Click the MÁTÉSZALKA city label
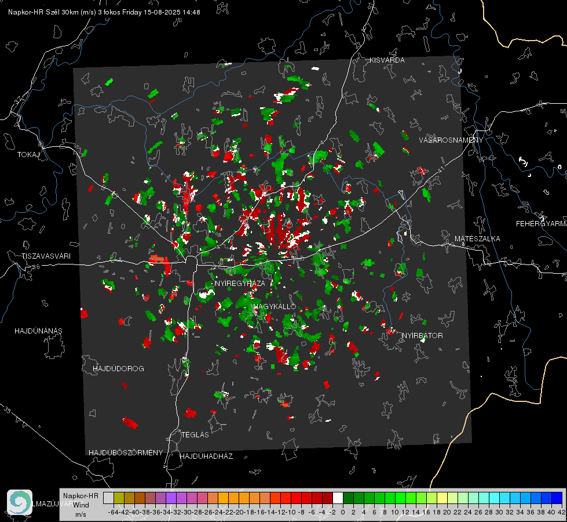 477,239
